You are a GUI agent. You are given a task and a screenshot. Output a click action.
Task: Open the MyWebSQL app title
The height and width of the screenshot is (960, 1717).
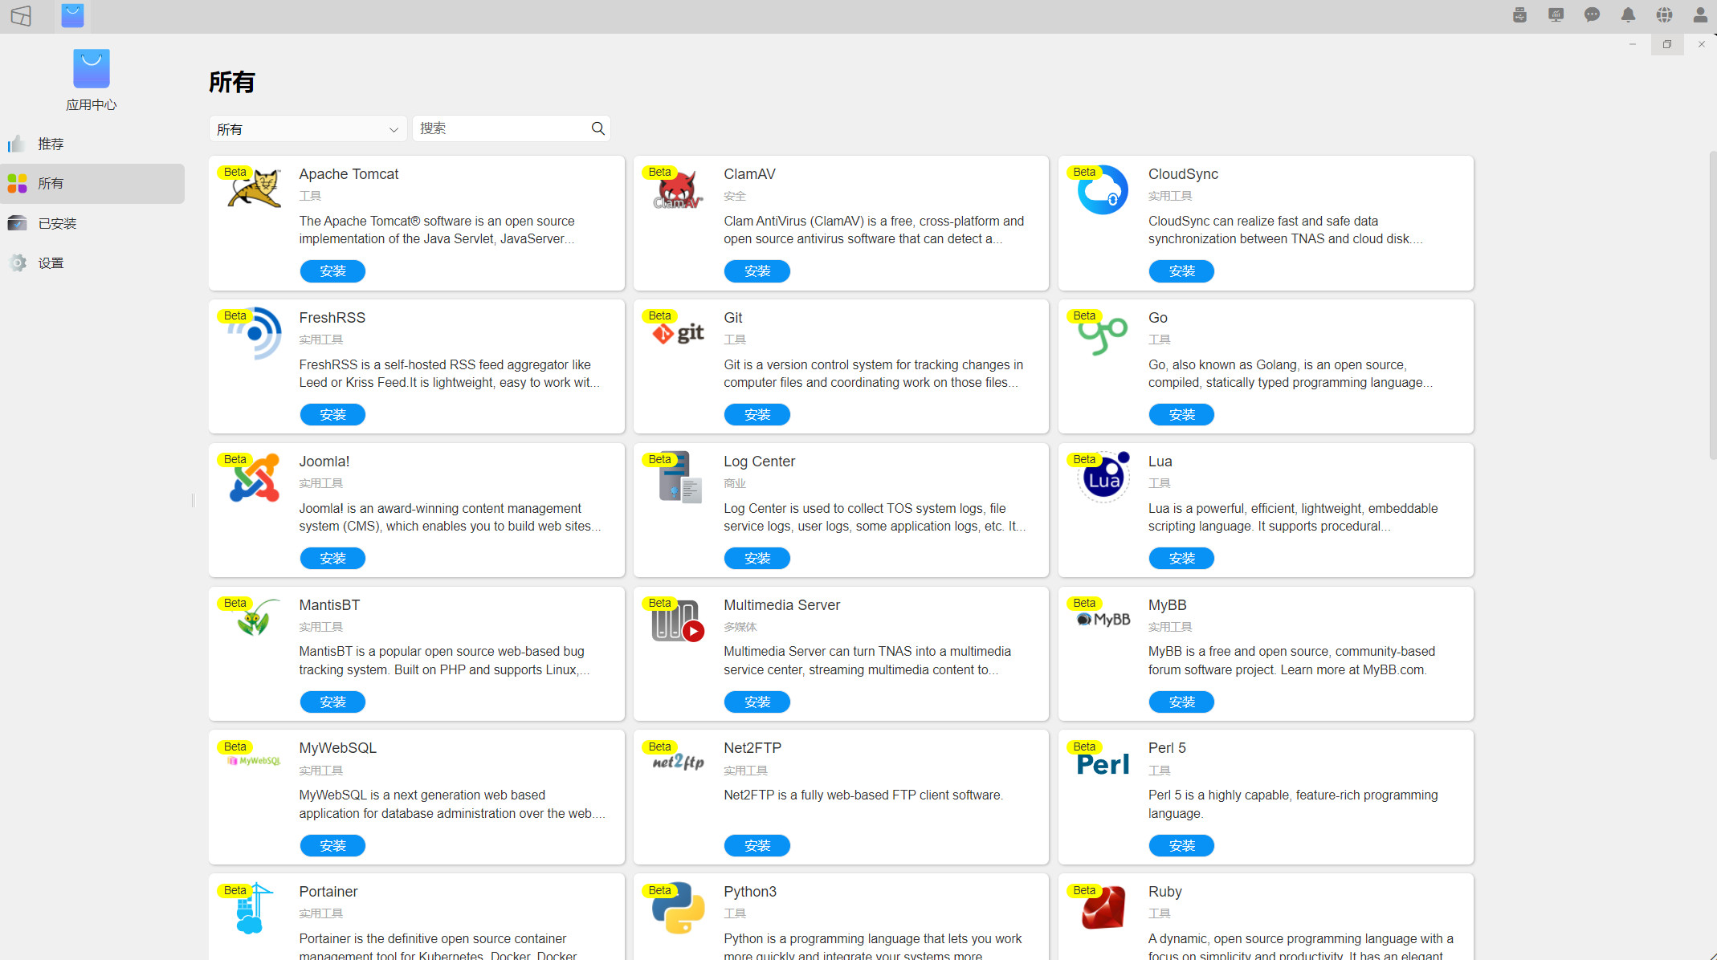click(x=337, y=748)
